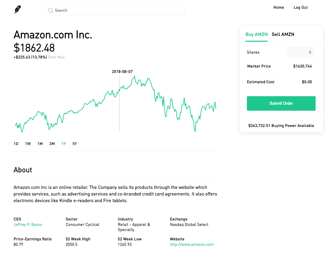The image size is (334, 260).
Task: Click the Nasdaq Global Select exchange value
Action: (x=189, y=225)
